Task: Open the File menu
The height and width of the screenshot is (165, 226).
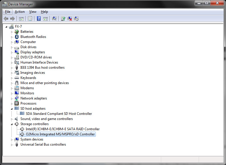Action: 8,12
